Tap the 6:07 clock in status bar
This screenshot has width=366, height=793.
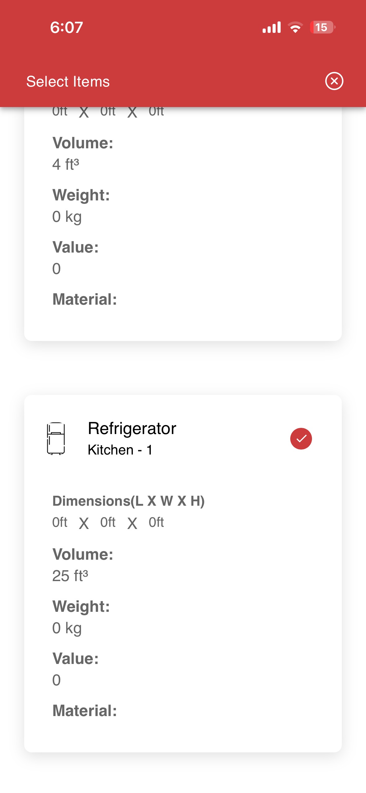tap(66, 28)
